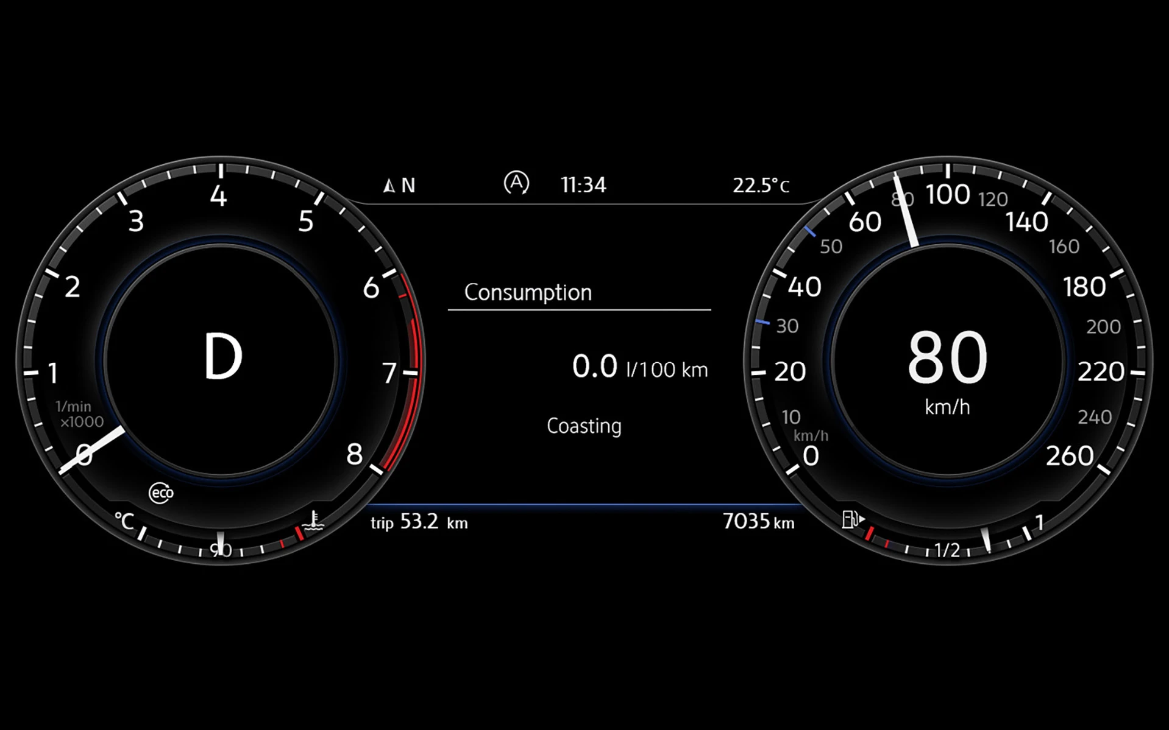Click the 100 mark on the speedometer
Viewport: 1169px width, 730px height.
click(948, 195)
